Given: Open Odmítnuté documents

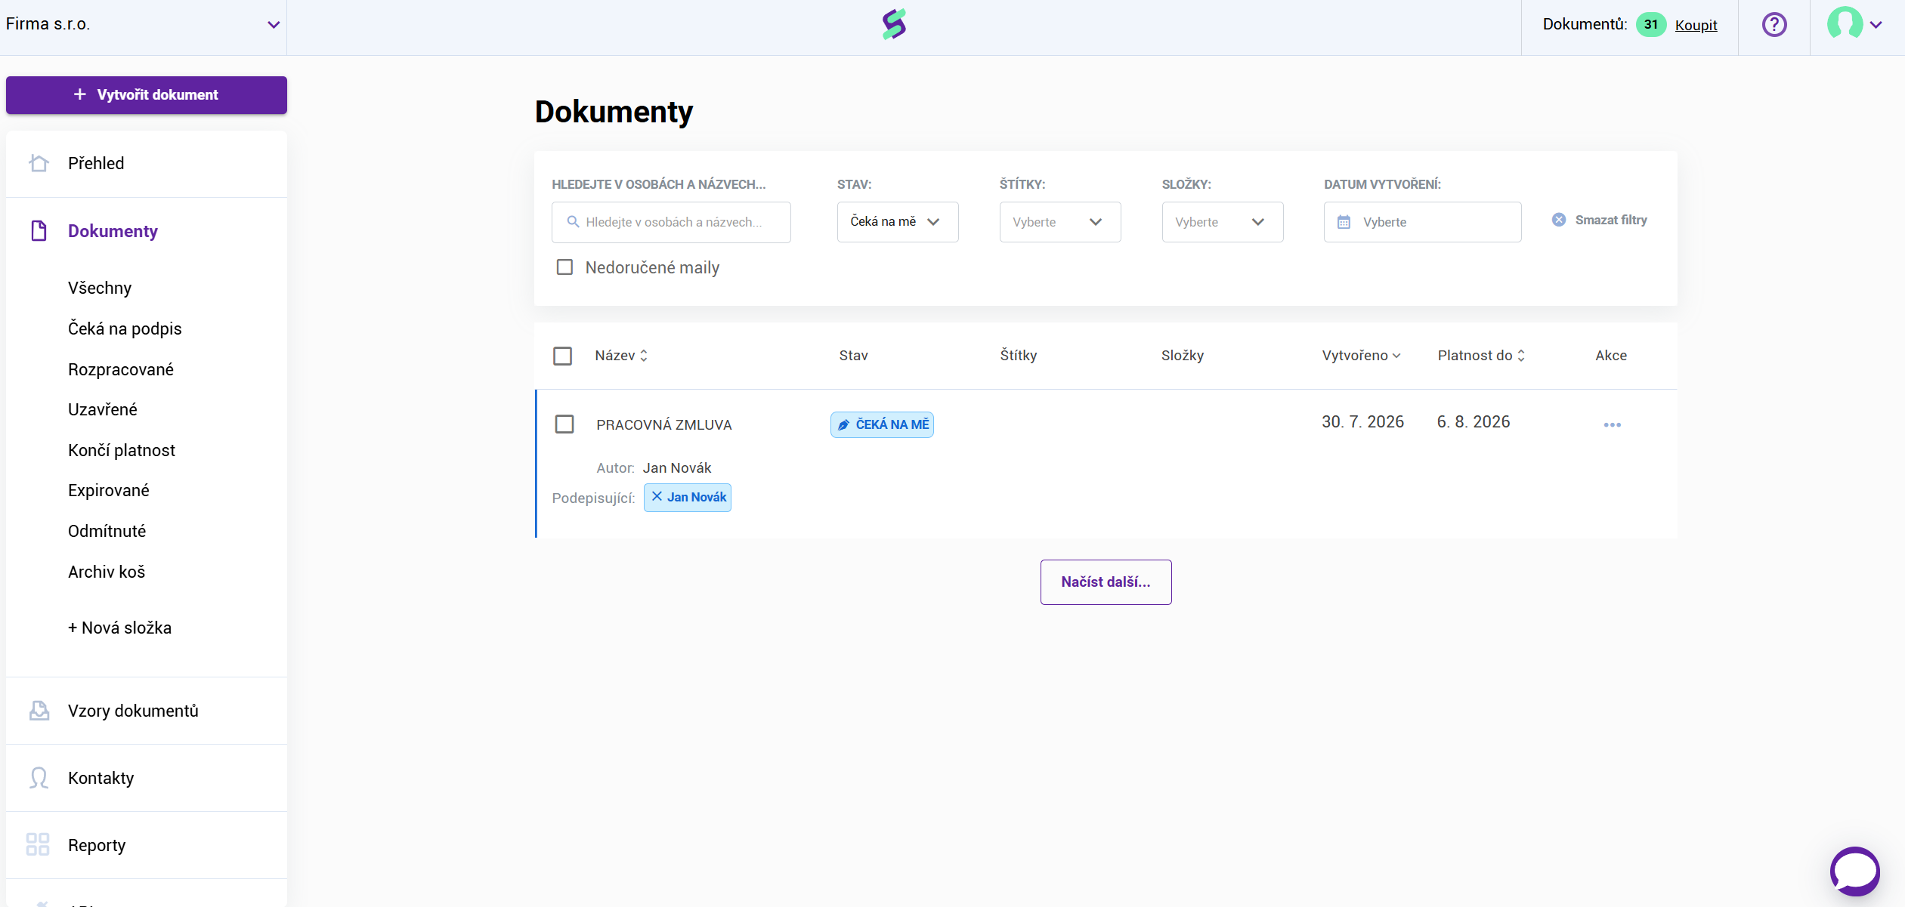Looking at the screenshot, I should pyautogui.click(x=107, y=531).
